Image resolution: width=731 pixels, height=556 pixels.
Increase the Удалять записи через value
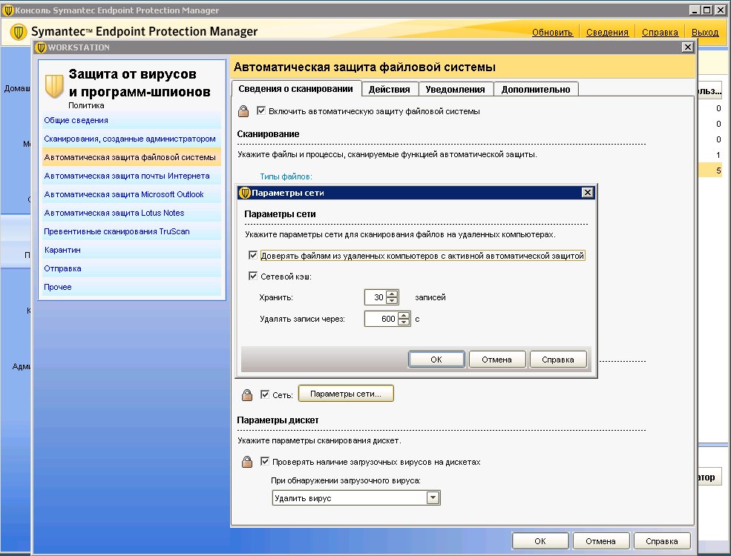click(404, 315)
